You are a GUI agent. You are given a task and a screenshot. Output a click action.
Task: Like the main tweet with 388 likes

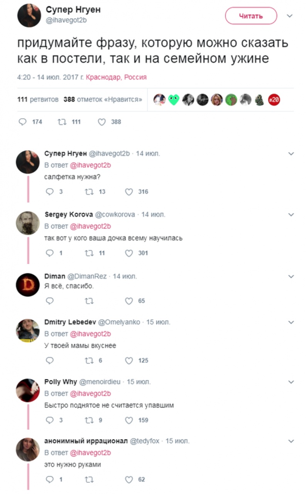[102, 122]
